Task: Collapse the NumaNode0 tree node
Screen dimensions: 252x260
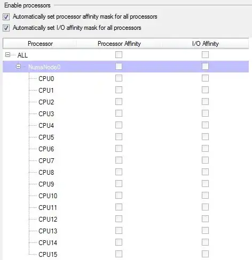Action: point(18,67)
